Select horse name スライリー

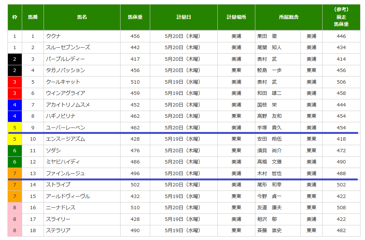[58, 219]
